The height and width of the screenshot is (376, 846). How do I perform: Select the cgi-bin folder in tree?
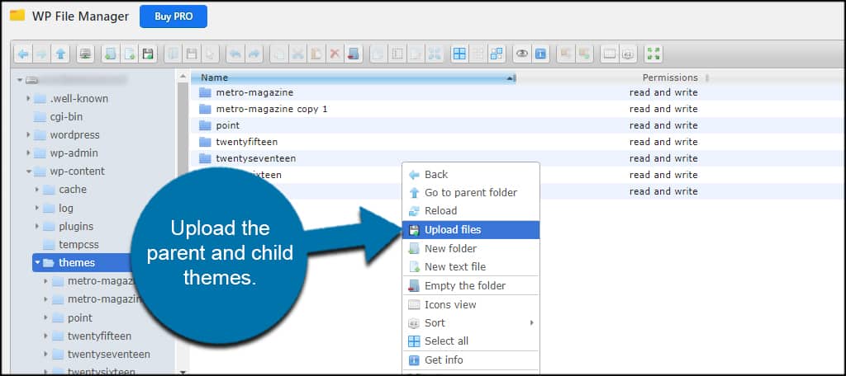(x=66, y=117)
